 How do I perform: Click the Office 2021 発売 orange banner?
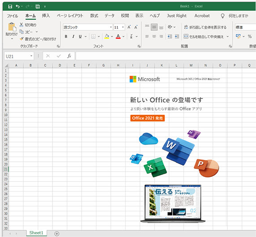coord(148,118)
